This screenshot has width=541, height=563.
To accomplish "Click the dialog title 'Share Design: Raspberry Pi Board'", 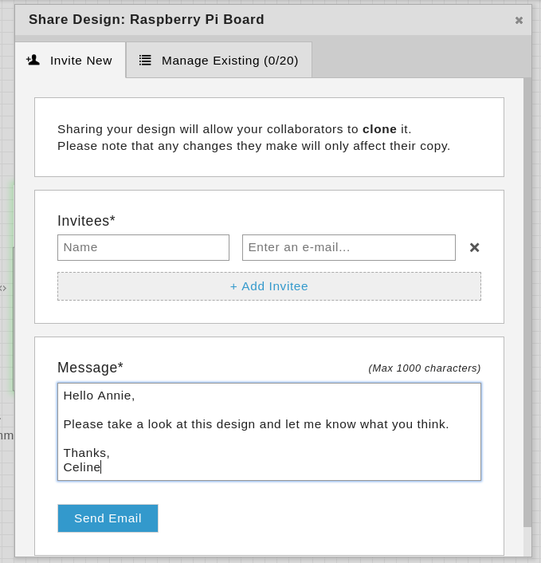I will (147, 19).
